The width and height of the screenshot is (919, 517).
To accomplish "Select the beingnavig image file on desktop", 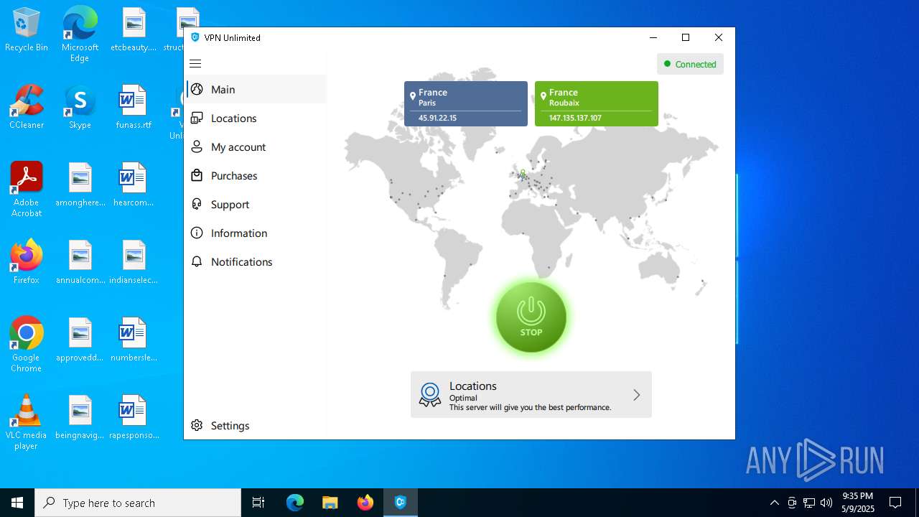I will [80, 417].
